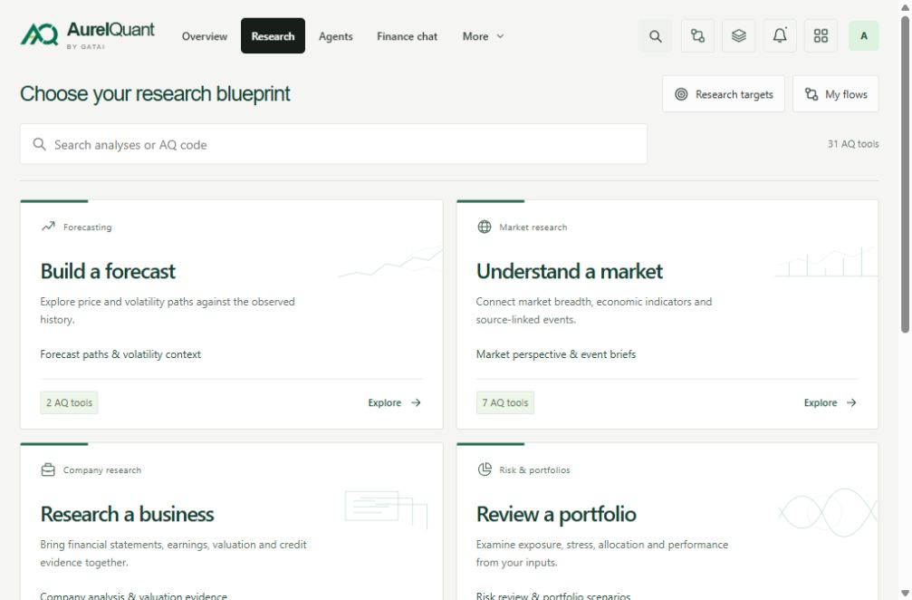Open Research targets
The width and height of the screenshot is (912, 600).
click(724, 93)
